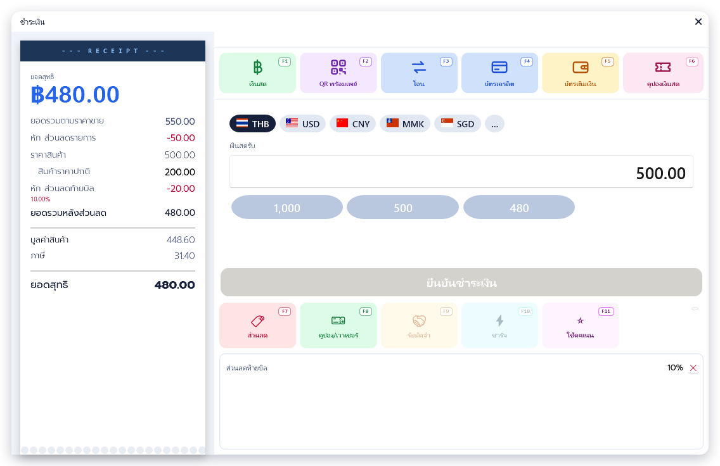
Task: Choose the 500 quick amount
Action: pyautogui.click(x=402, y=207)
